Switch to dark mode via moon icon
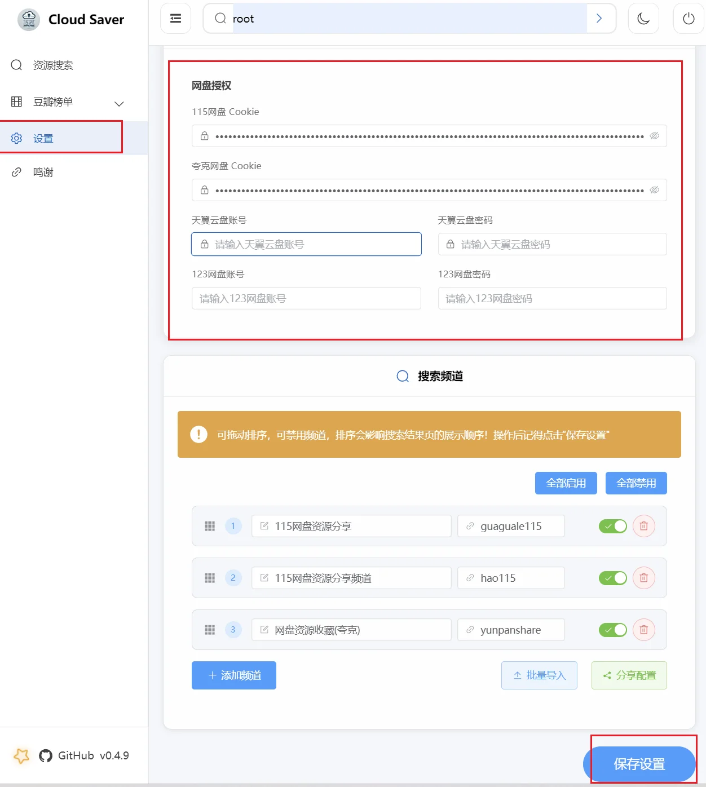706x787 pixels. coord(643,19)
